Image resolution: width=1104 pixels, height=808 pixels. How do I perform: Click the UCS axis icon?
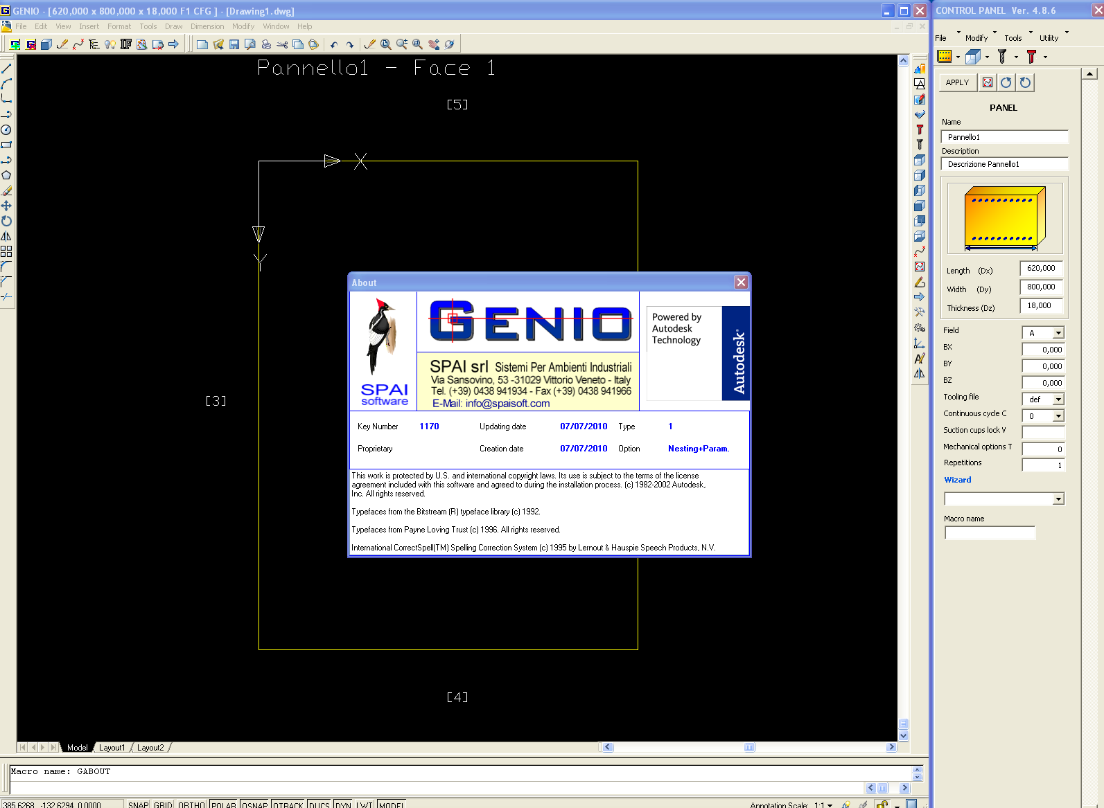[920, 343]
